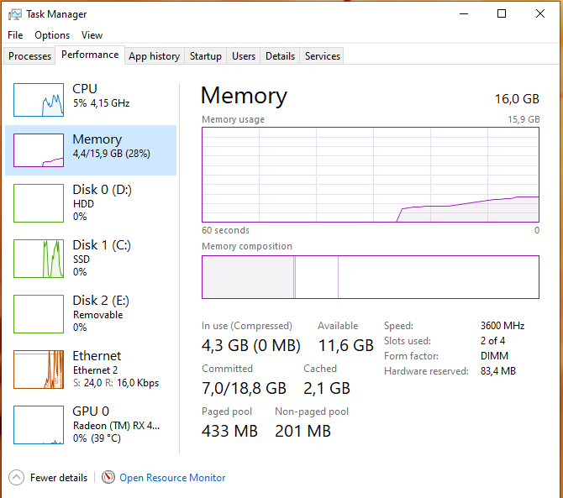Select the CPU usage mini graph

pyautogui.click(x=39, y=100)
